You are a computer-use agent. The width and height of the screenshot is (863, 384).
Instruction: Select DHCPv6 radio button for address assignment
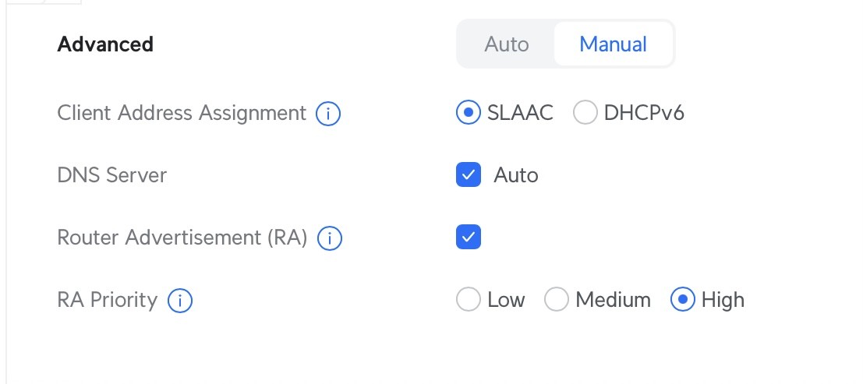[585, 113]
